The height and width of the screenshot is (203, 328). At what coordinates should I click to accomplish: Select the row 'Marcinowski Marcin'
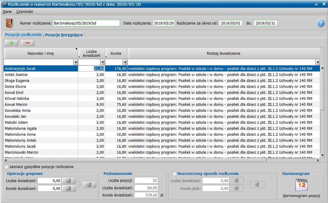pos(162,152)
